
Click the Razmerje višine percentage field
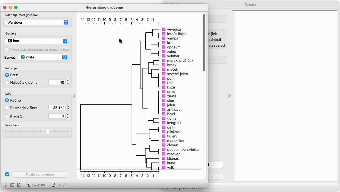coord(57,108)
